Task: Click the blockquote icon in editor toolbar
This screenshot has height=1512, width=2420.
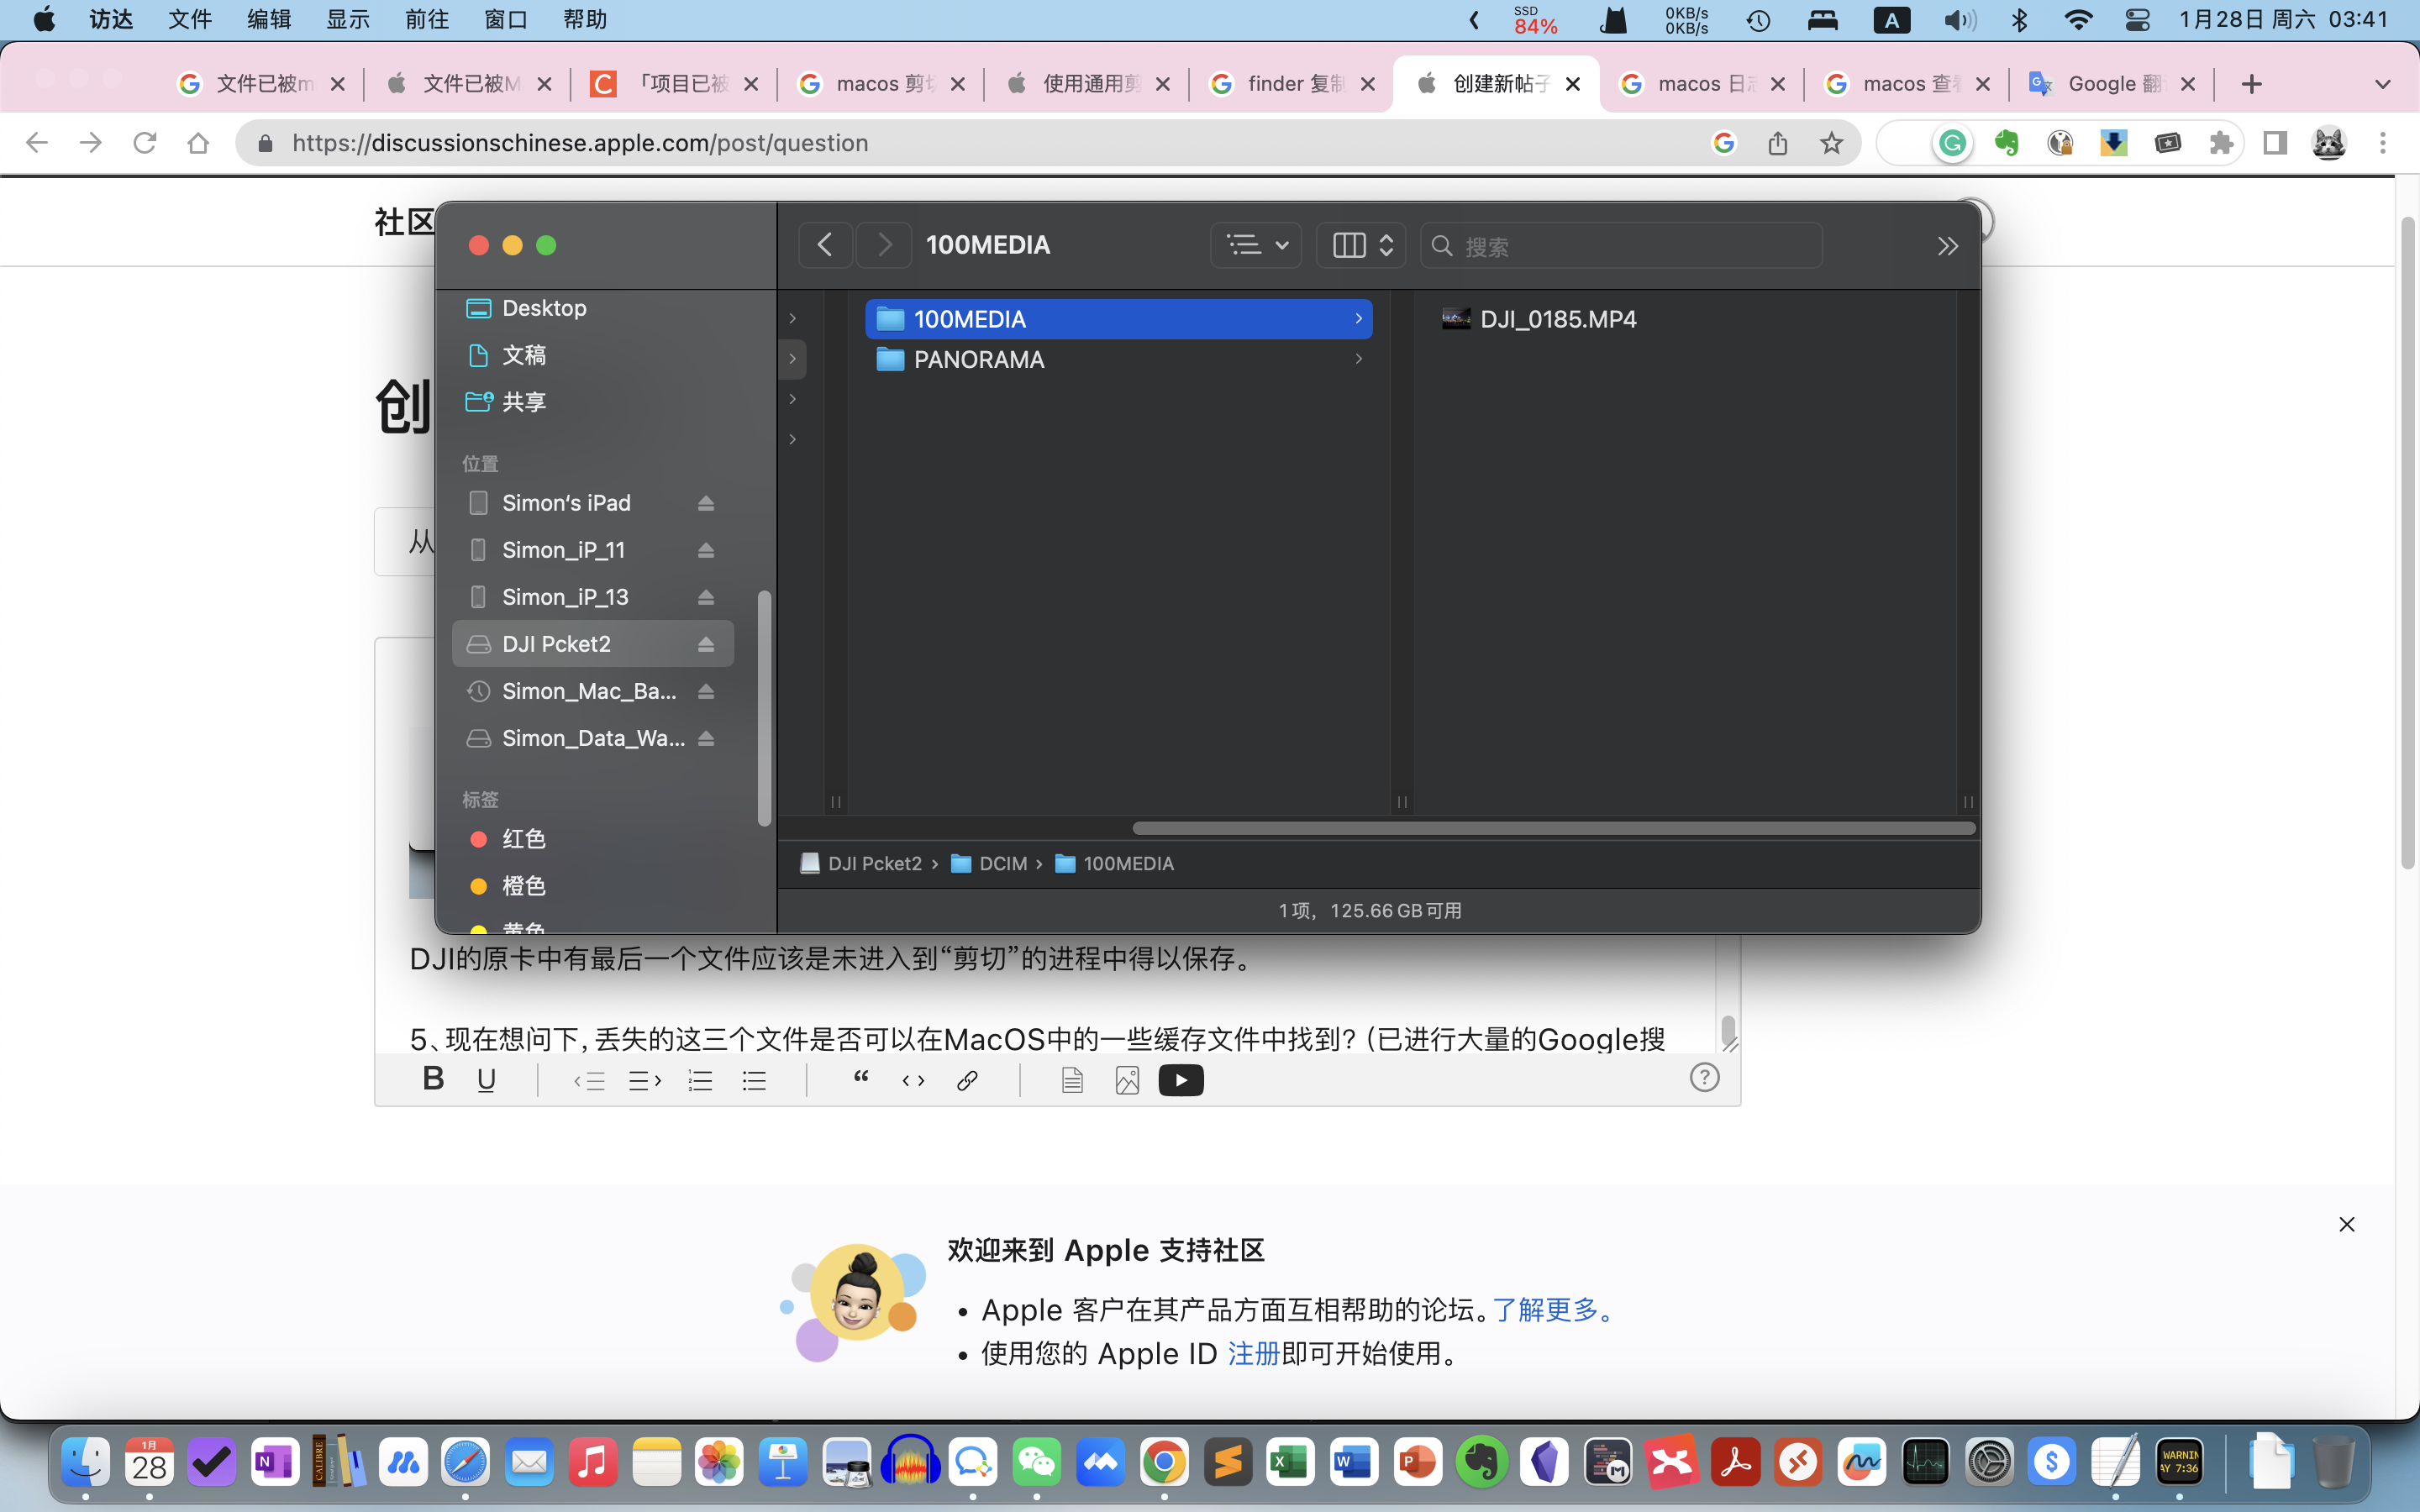Action: pos(860,1078)
